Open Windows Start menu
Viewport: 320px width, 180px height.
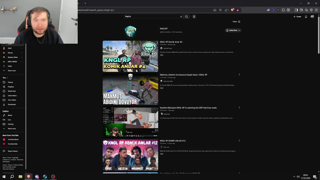tap(4, 177)
